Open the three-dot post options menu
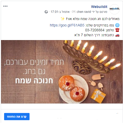 (5, 6)
